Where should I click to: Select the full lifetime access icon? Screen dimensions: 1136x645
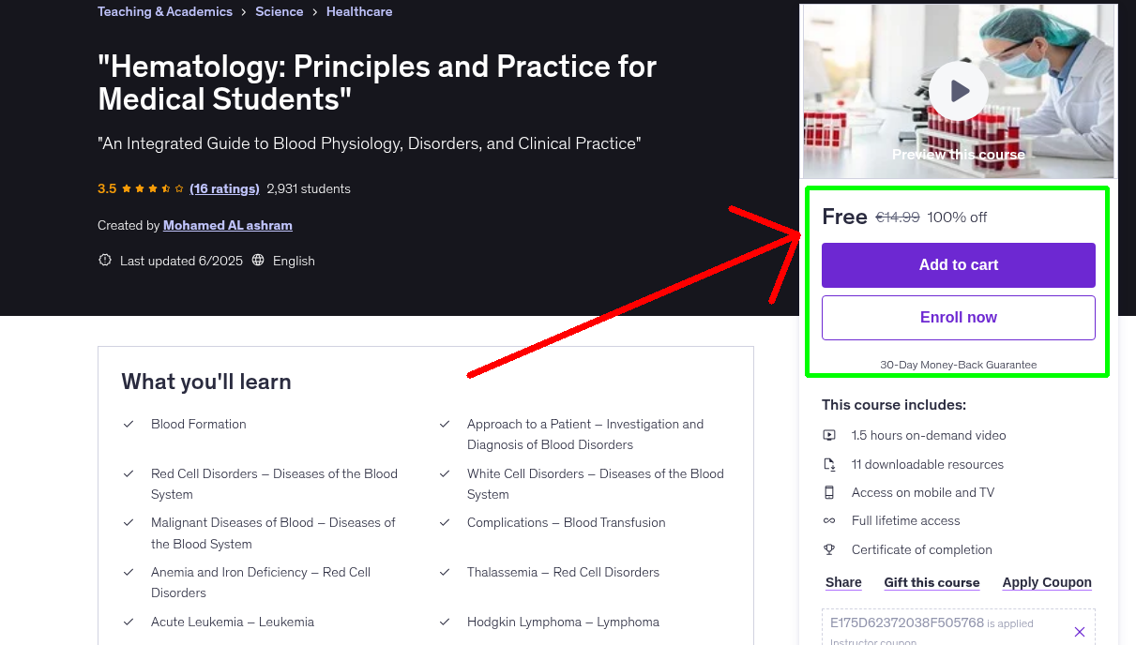point(829,520)
